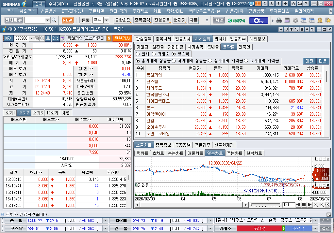
Task: Click the chart horizontal scrollbar track
Action: click(191, 205)
